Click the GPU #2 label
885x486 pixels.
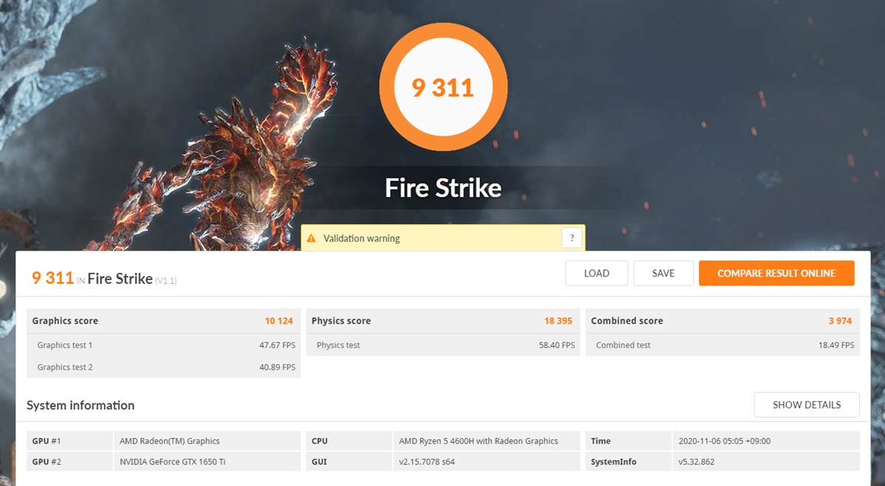[46, 462]
